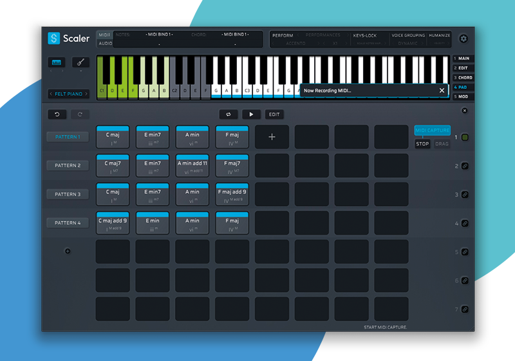Select the guitar view icon
The width and height of the screenshot is (515, 361).
coord(81,62)
